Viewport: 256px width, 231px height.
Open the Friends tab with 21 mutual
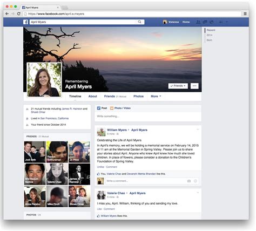[115, 96]
